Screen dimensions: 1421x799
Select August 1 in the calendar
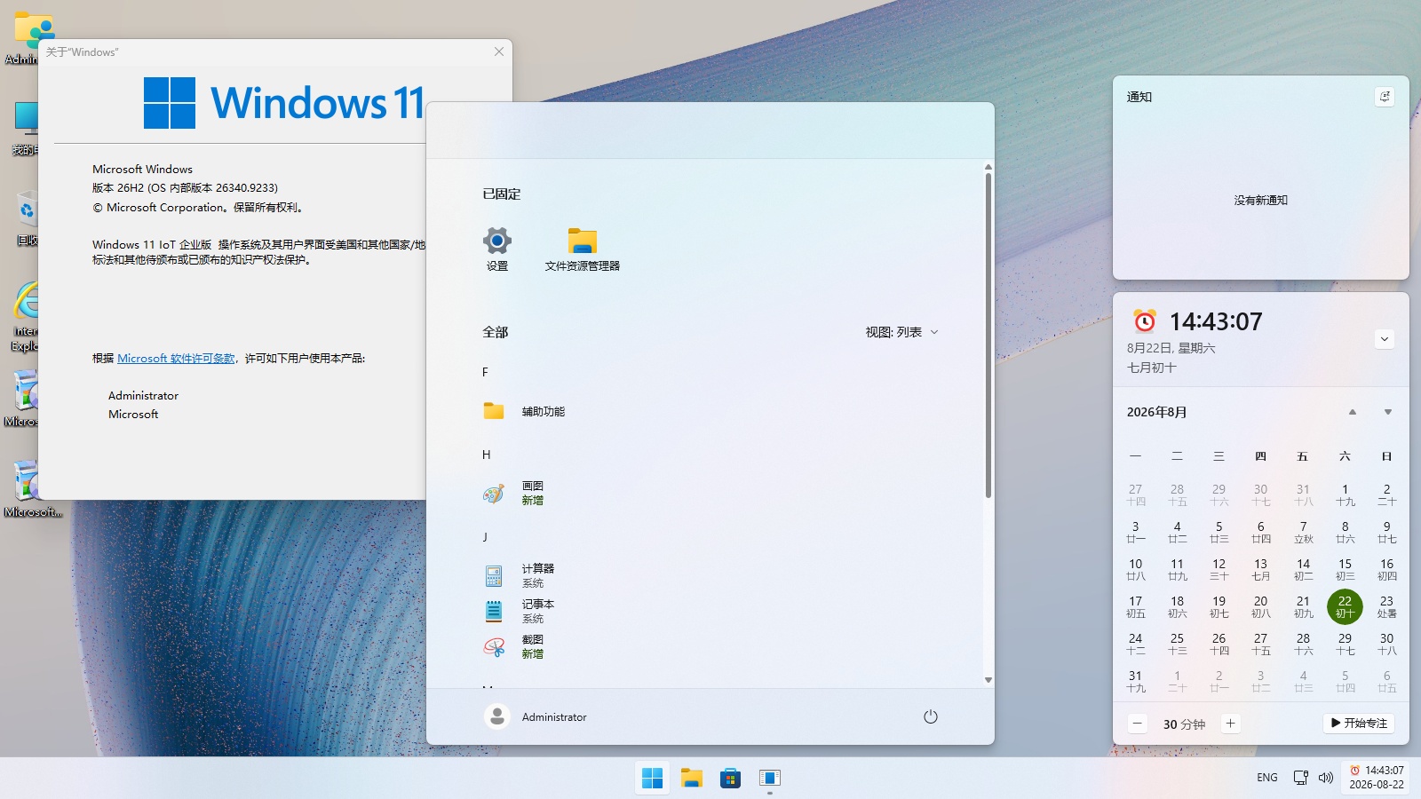pyautogui.click(x=1345, y=495)
